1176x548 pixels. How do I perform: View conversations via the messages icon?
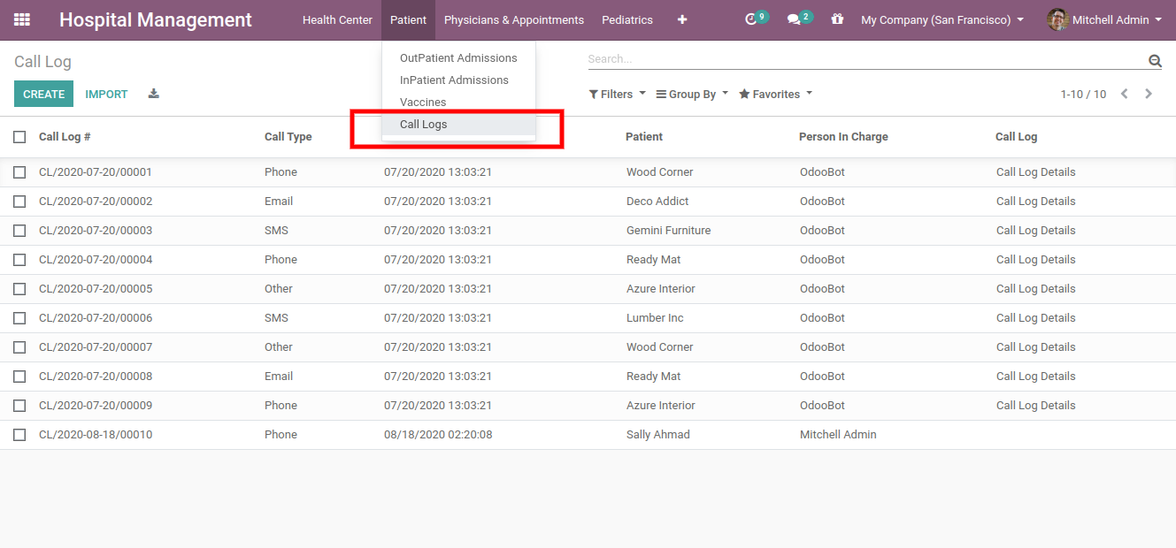(794, 19)
